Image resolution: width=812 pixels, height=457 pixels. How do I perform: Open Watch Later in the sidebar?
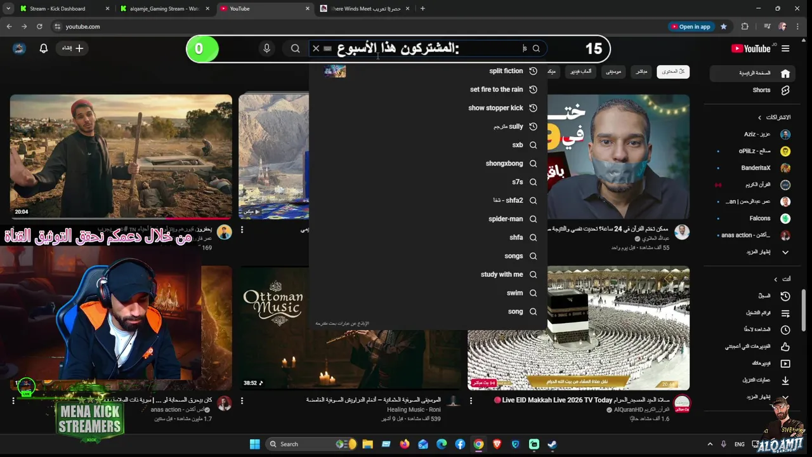[x=752, y=329]
